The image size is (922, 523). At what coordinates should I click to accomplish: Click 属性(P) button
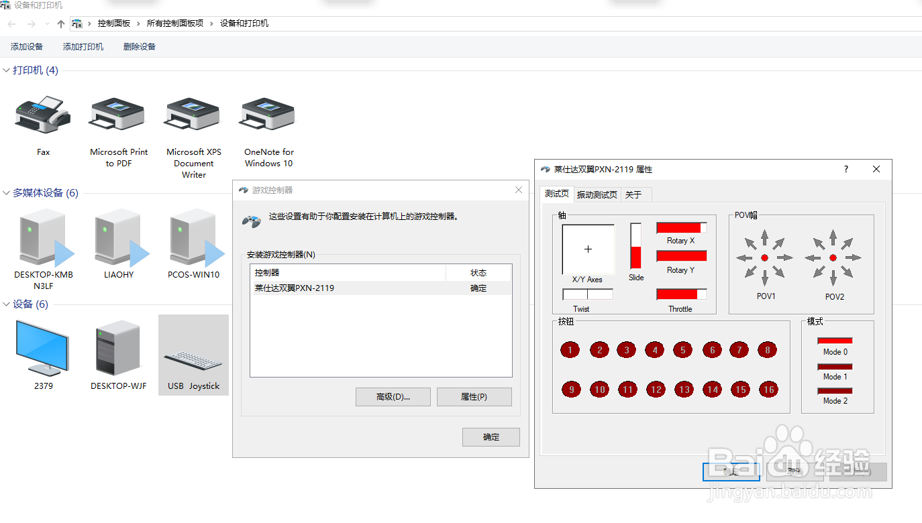click(x=474, y=397)
